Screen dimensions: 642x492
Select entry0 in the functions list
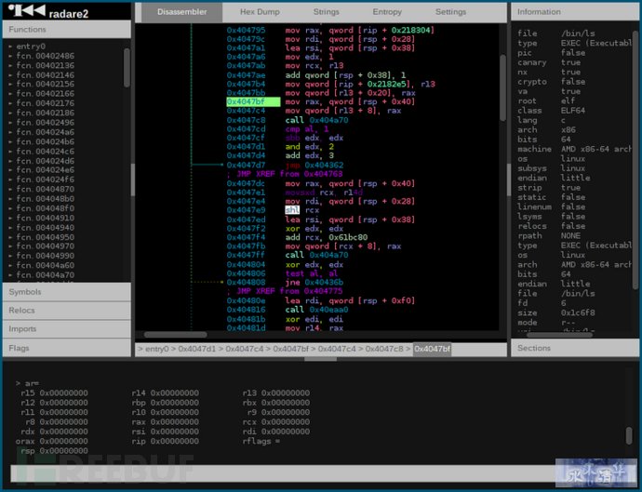(31, 47)
